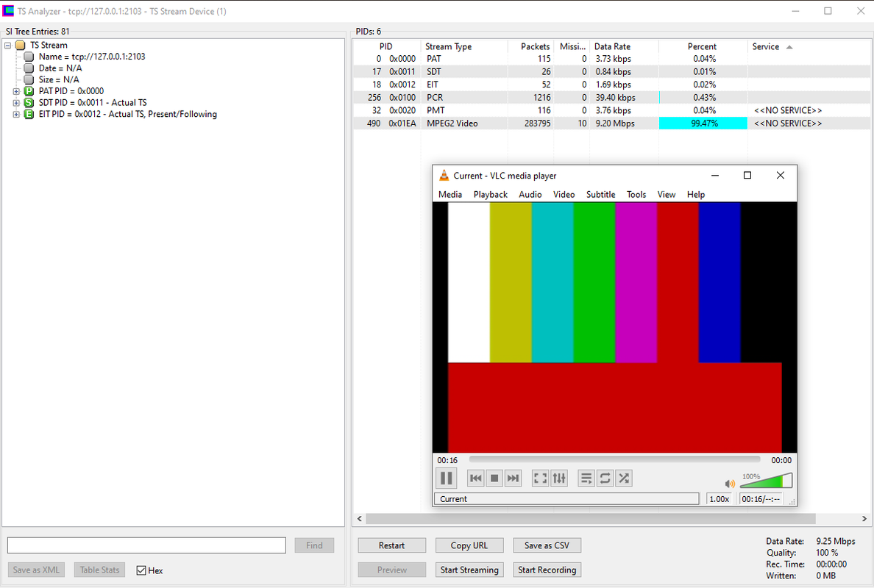The width and height of the screenshot is (874, 588).
Task: Click icon beside Date = N/A entry
Action: point(29,68)
